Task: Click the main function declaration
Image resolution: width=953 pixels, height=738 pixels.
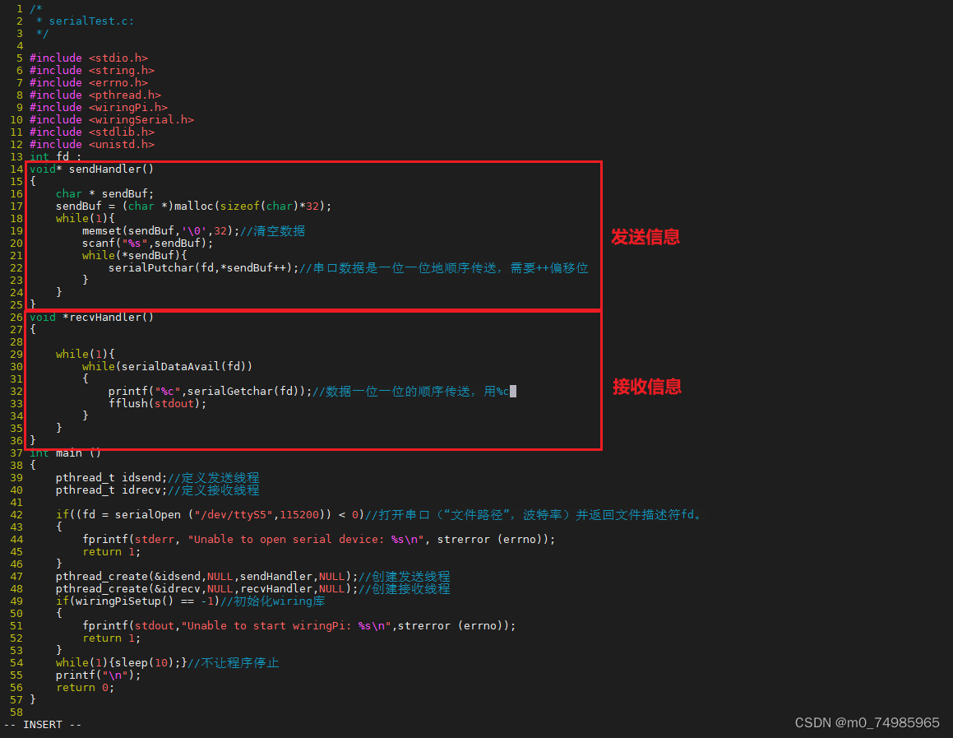Action: pos(64,453)
